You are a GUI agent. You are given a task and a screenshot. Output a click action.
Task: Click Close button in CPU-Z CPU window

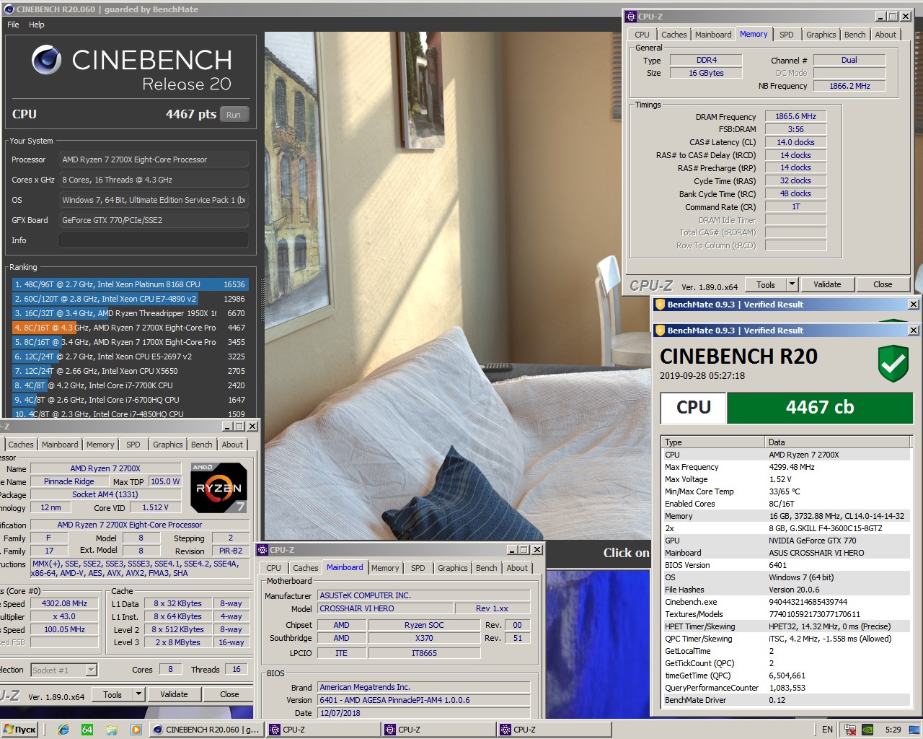point(229,694)
